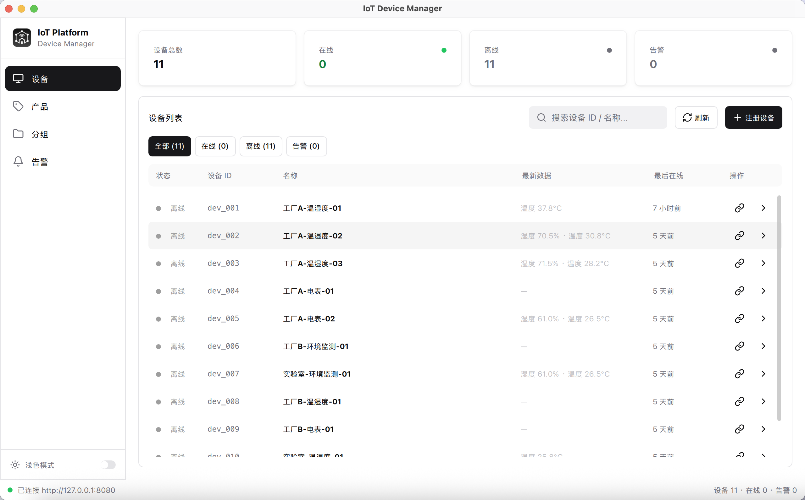Click the link icon for dev_001
Screen dimensions: 805x500
pos(740,208)
